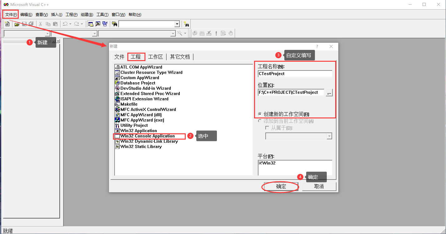
Task: Click the WizardBar wand action icon
Action: (x=180, y=33)
